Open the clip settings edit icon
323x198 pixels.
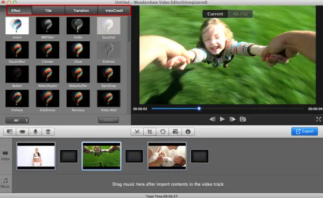point(175,131)
